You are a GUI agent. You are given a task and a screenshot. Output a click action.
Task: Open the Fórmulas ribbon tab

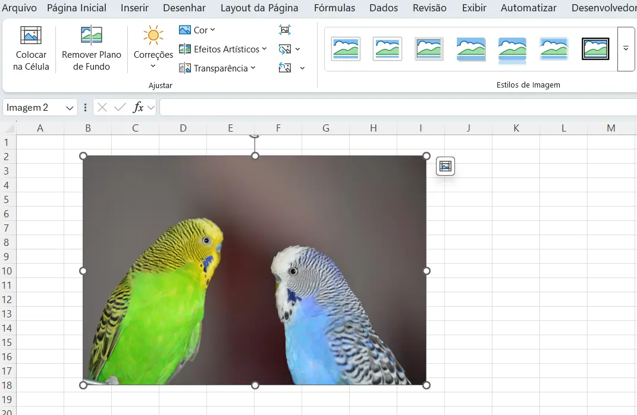[334, 8]
